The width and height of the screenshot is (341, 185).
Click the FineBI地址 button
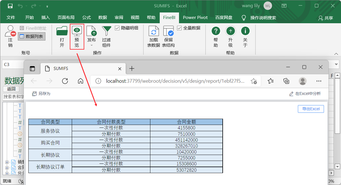pos(33,28)
